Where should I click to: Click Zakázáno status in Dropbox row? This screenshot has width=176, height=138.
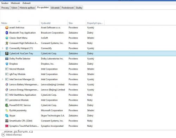click(73, 64)
